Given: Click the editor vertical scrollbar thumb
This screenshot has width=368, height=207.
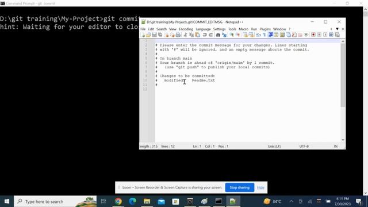Looking at the screenshot, I should 343,75.
